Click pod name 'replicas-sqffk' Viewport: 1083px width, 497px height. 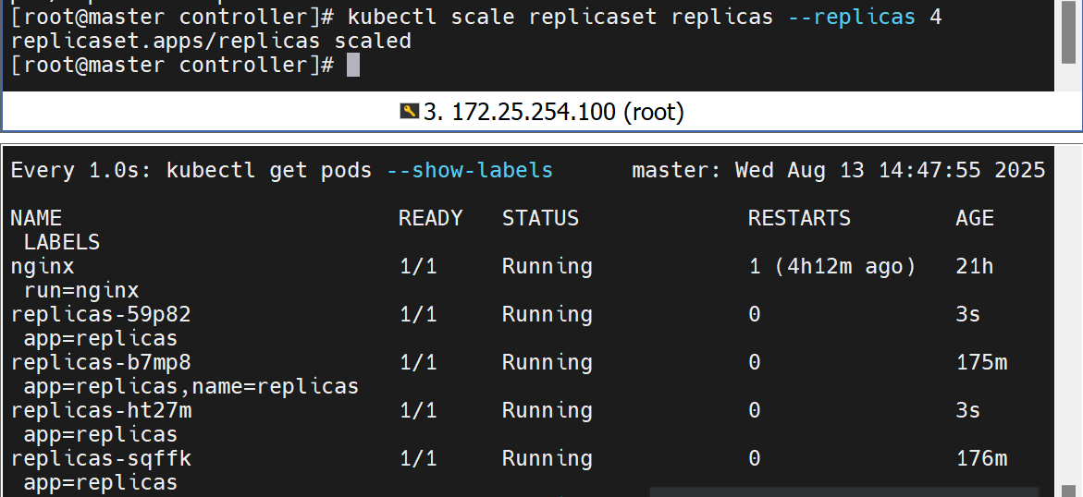coord(101,458)
